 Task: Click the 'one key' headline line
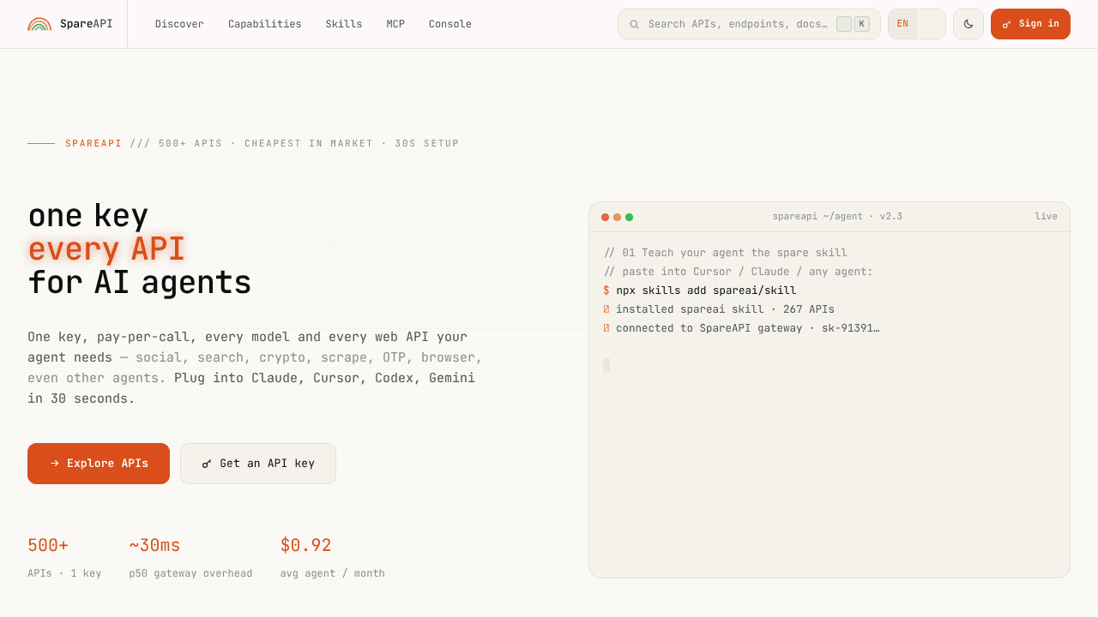point(87,216)
